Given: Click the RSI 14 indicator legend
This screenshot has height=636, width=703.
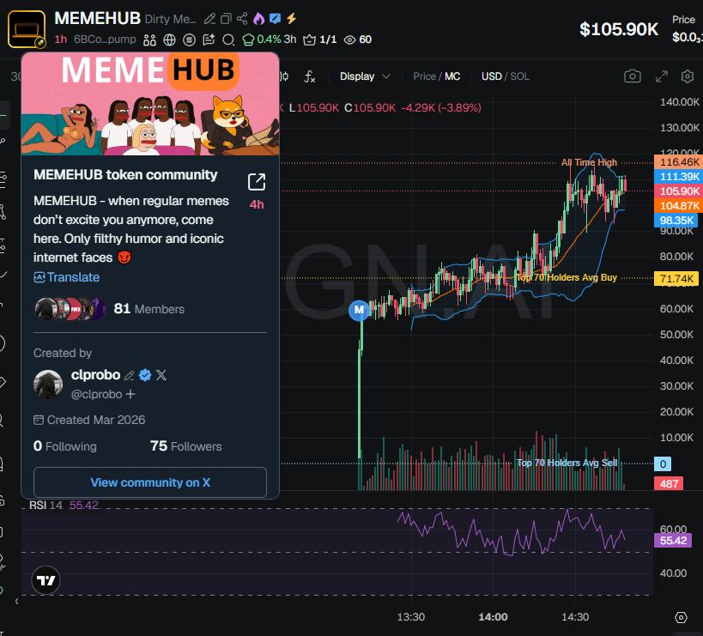Looking at the screenshot, I should tap(64, 506).
